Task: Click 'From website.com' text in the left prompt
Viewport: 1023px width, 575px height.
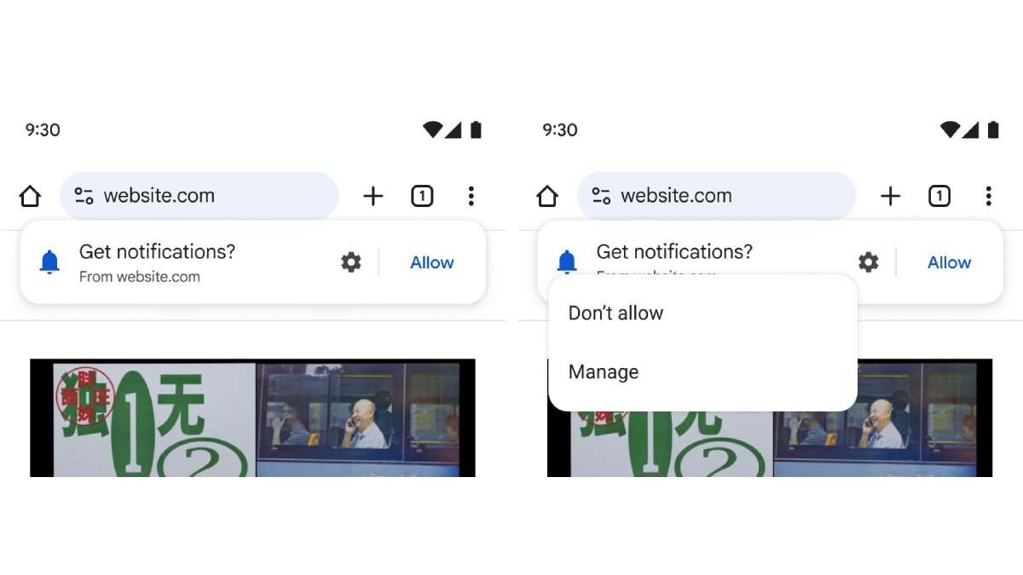Action: tap(140, 277)
